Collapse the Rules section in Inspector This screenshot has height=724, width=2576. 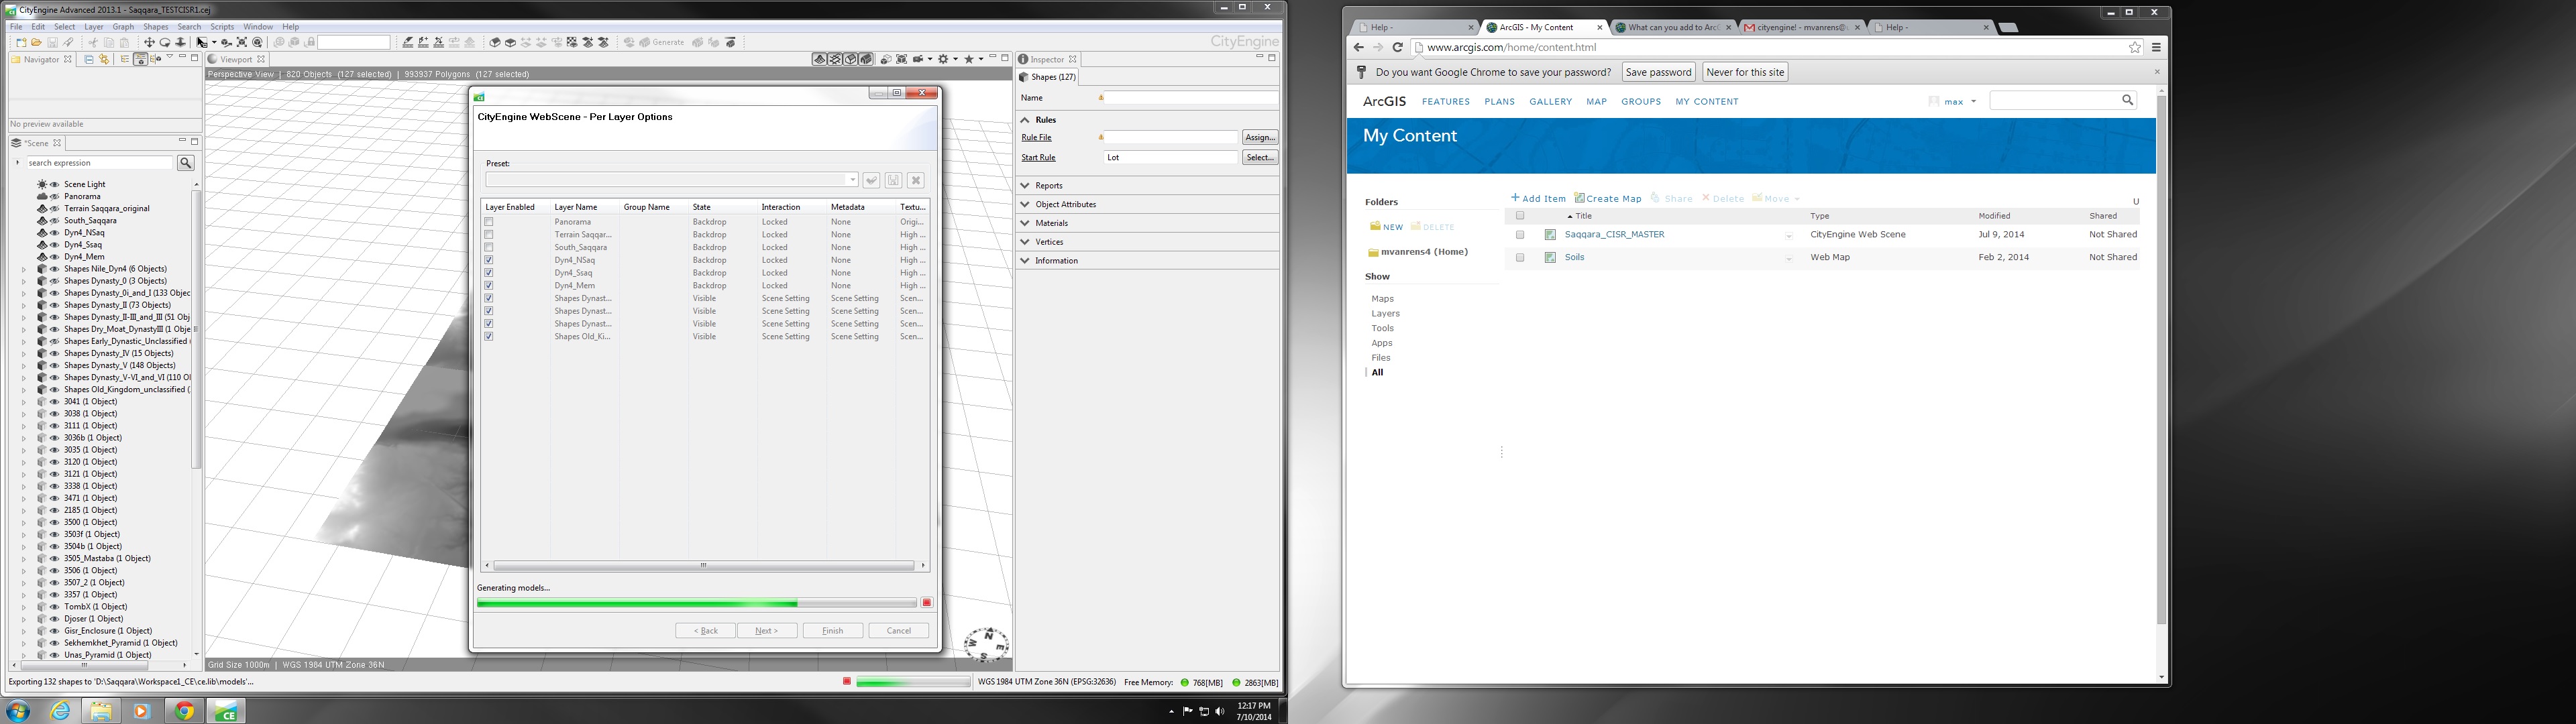(x=1025, y=120)
